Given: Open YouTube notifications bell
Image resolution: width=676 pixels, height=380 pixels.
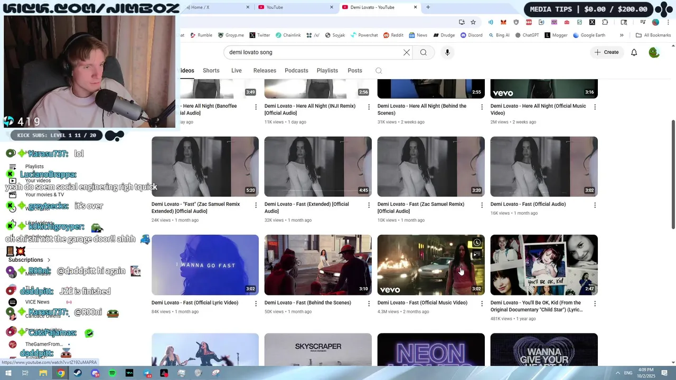Looking at the screenshot, I should coord(634,52).
